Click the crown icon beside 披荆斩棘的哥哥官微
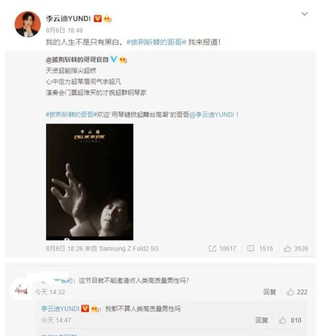Viewport: 321px width, 336px height. (x=123, y=60)
